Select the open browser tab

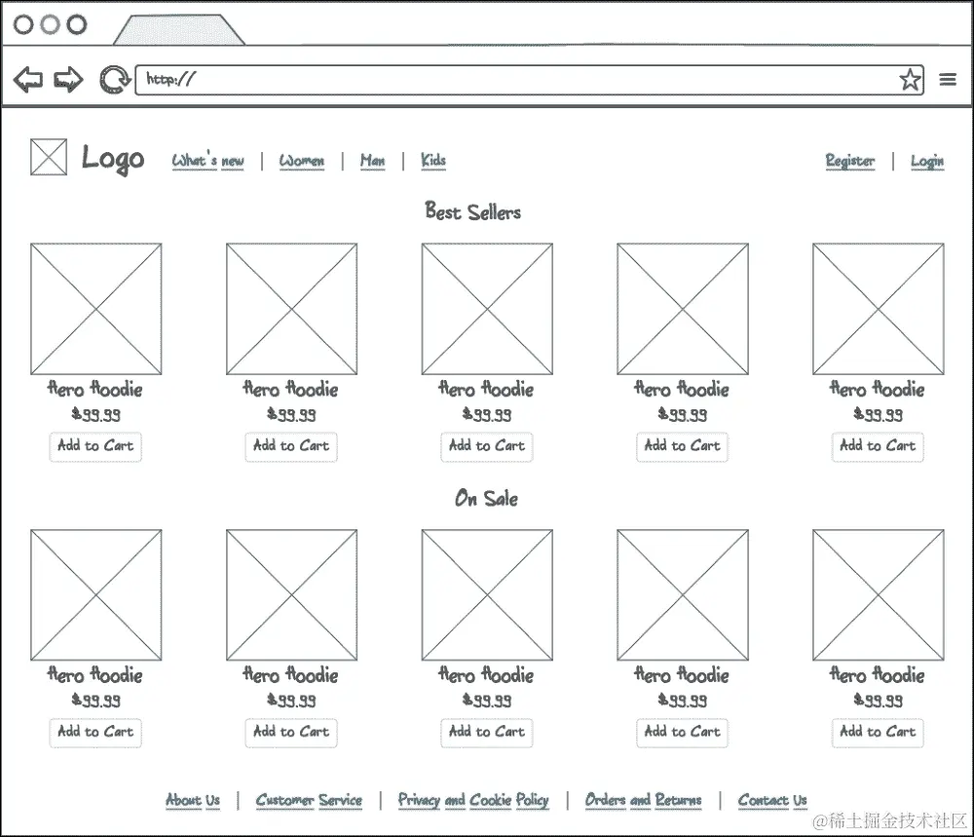click(179, 30)
